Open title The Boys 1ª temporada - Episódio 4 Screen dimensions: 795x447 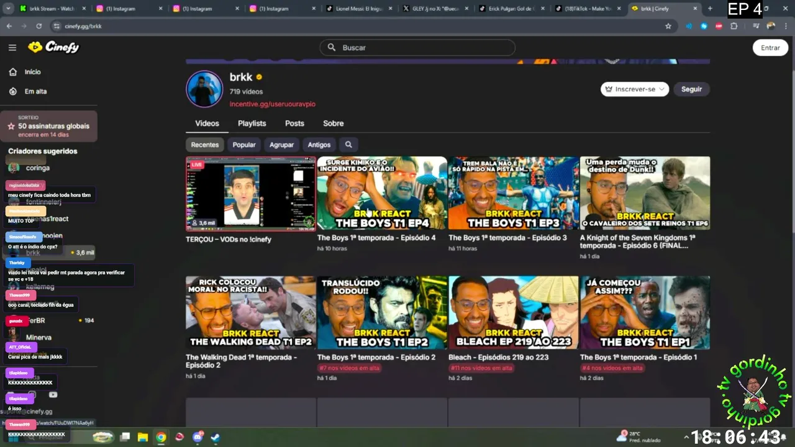tap(376, 238)
